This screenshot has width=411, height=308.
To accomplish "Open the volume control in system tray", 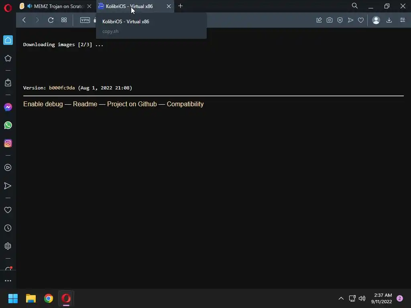I will [362, 298].
